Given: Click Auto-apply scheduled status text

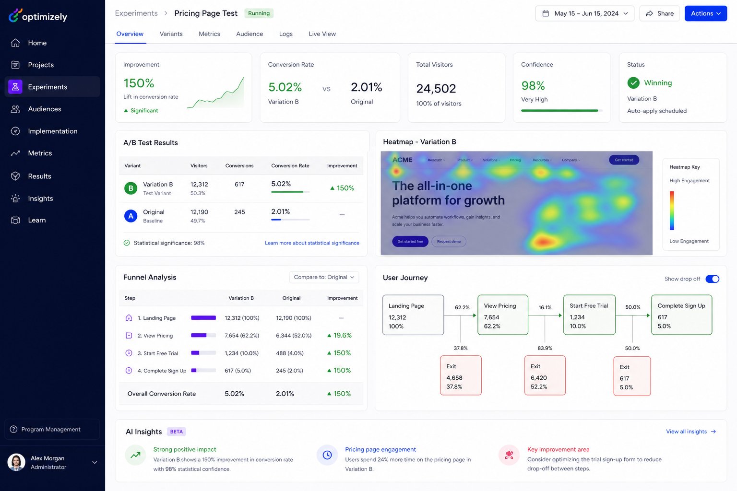Looking at the screenshot, I should [x=657, y=111].
